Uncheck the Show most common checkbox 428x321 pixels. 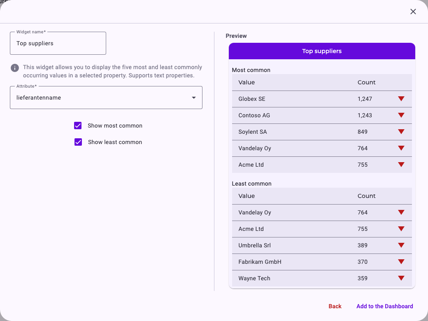click(78, 126)
